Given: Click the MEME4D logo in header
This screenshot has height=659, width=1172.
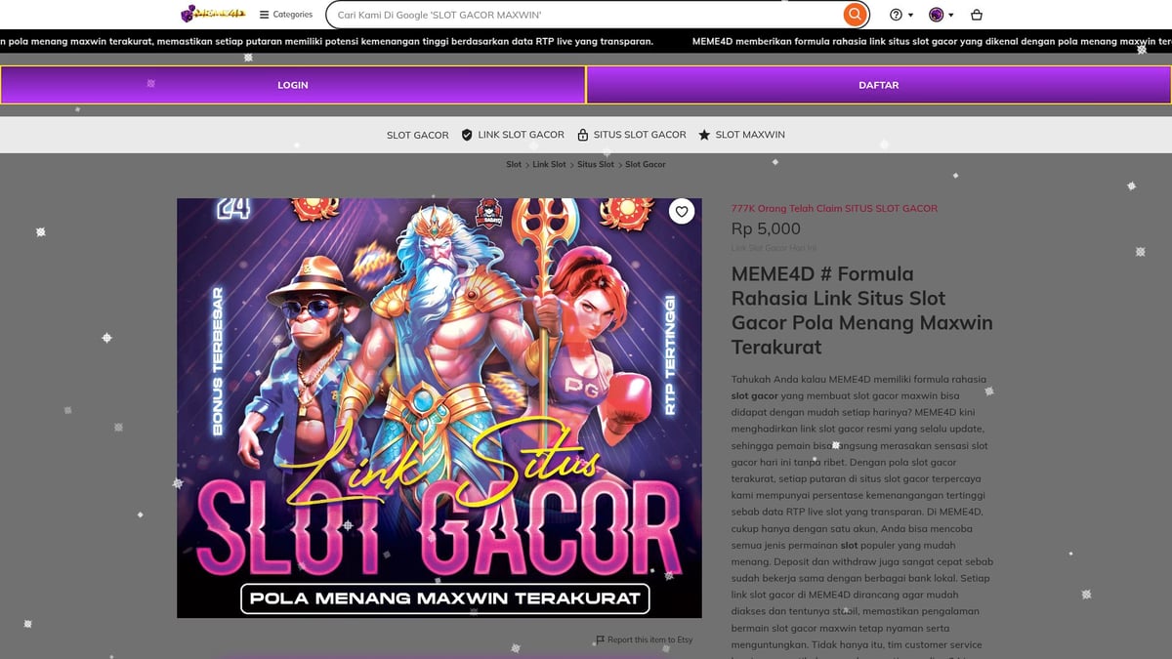Looking at the screenshot, I should pyautogui.click(x=213, y=15).
